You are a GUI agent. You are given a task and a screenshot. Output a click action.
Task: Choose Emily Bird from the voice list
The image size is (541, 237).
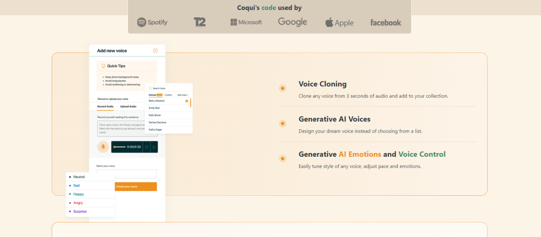click(x=154, y=108)
